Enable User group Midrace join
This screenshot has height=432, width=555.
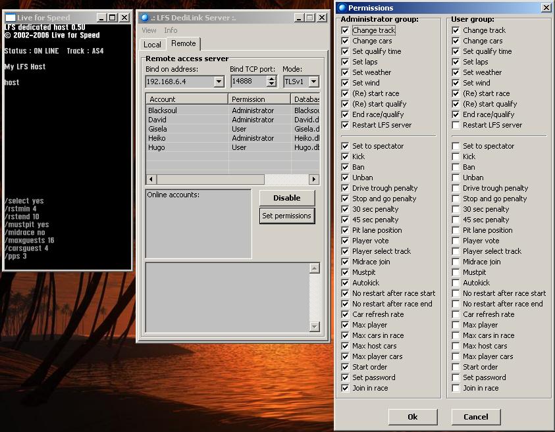click(456, 262)
